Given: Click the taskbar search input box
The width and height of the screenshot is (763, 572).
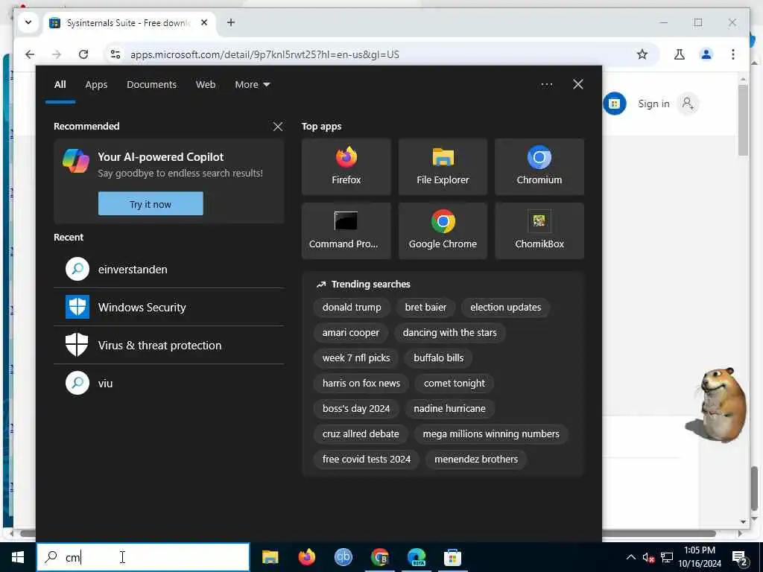Looking at the screenshot, I should (x=143, y=557).
